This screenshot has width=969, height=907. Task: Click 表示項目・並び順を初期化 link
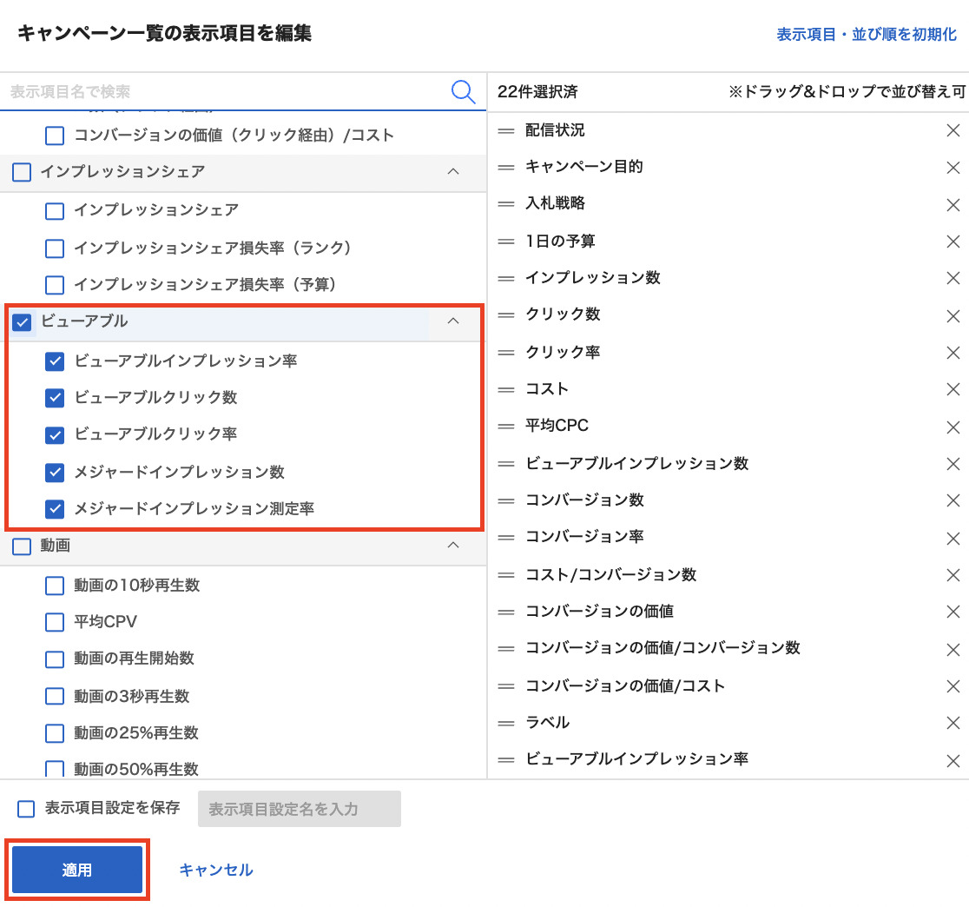pos(866,35)
